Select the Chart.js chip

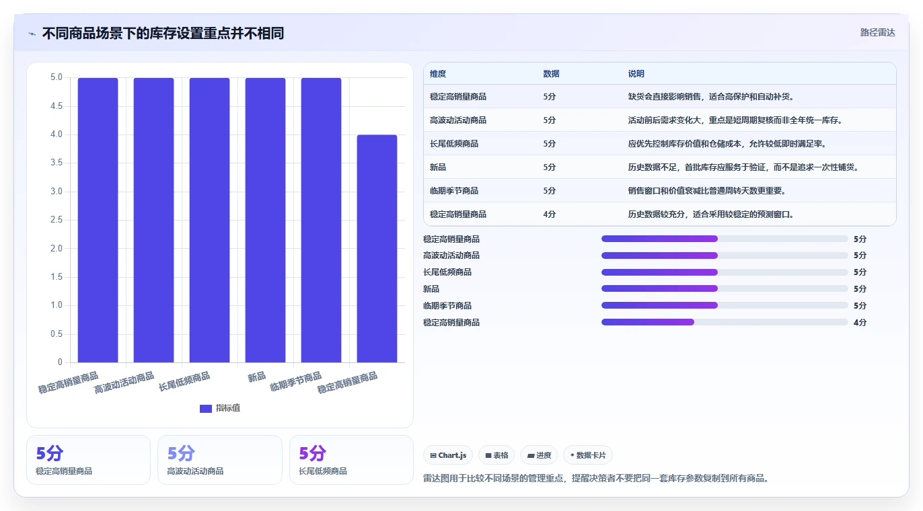pos(449,455)
